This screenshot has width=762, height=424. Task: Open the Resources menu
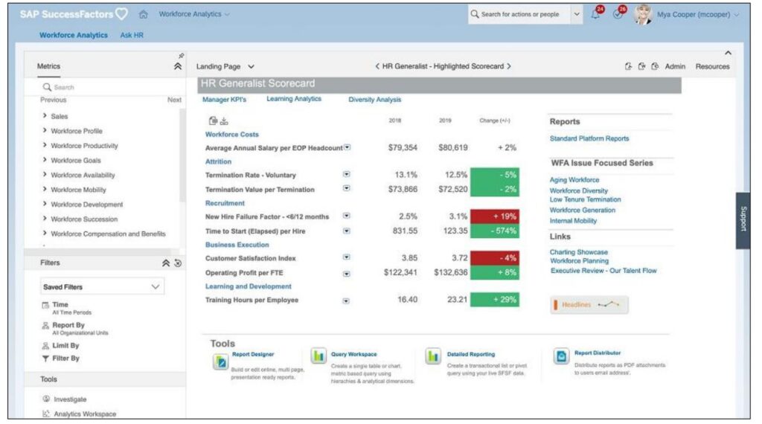712,66
